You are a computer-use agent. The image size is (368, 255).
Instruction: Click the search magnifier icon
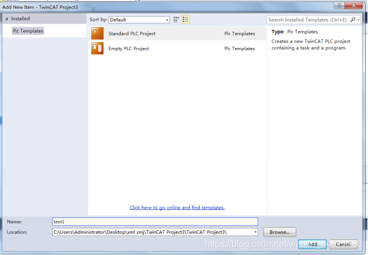352,20
